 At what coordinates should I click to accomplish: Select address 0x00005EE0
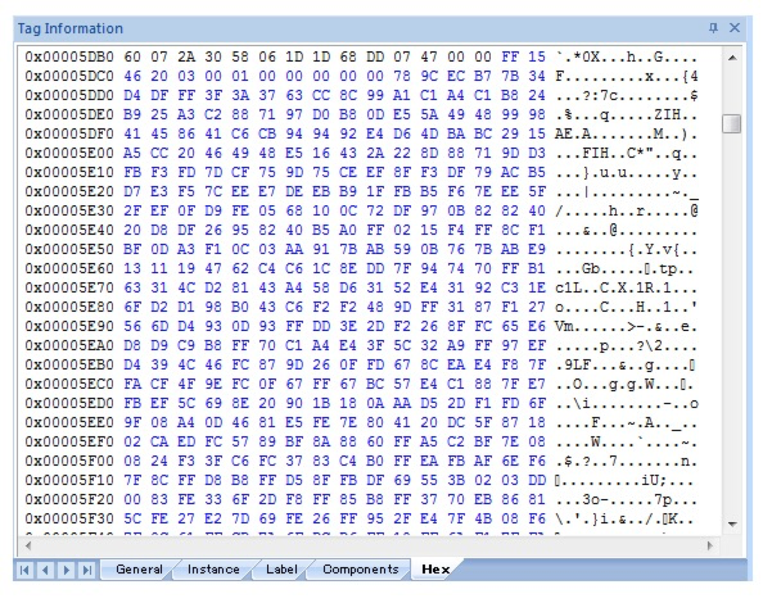[x=69, y=423]
